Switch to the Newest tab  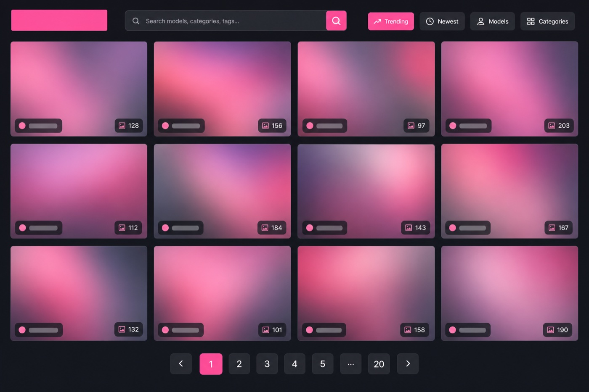tap(442, 21)
